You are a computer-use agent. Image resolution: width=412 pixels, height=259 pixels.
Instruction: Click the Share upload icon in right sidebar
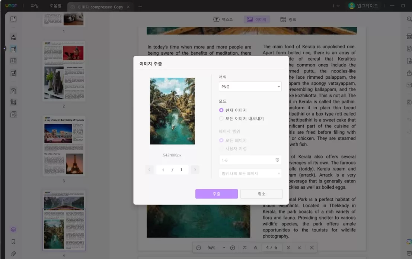tap(409, 73)
